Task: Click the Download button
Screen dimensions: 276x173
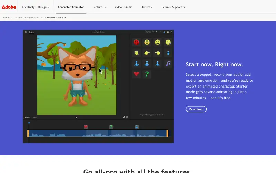Action: coord(196,109)
